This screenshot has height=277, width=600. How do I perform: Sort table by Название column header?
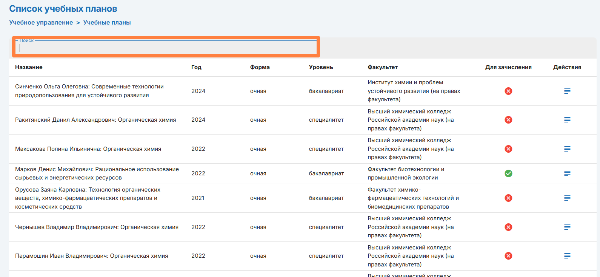(x=29, y=67)
